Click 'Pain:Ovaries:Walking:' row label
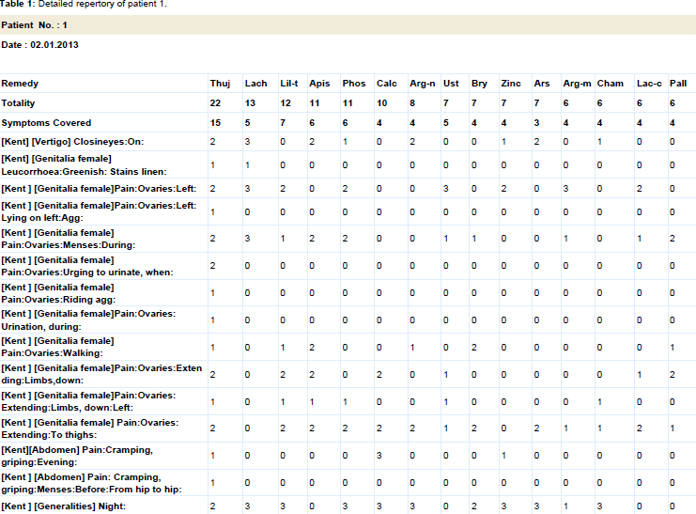696x514 pixels. (x=52, y=353)
